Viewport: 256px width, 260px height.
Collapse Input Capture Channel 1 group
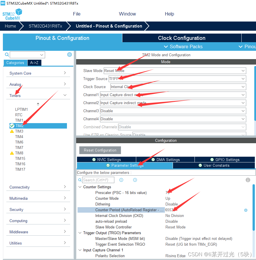[80, 250]
